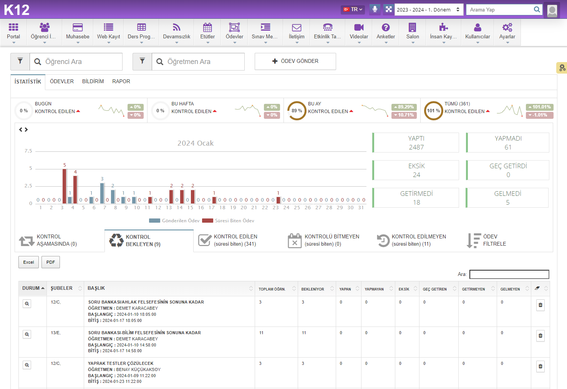
Task: Open Anketler menu
Action: [x=386, y=32]
